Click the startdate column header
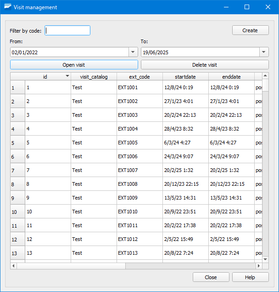Screen dimensions: 279x292 [x=185, y=77]
